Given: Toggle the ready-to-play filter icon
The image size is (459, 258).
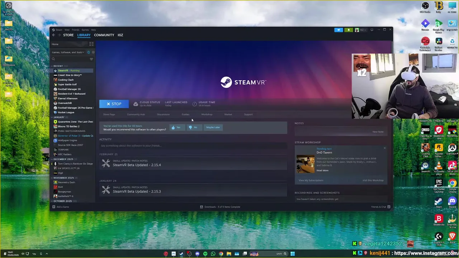Looking at the screenshot, I should pos(93,52).
